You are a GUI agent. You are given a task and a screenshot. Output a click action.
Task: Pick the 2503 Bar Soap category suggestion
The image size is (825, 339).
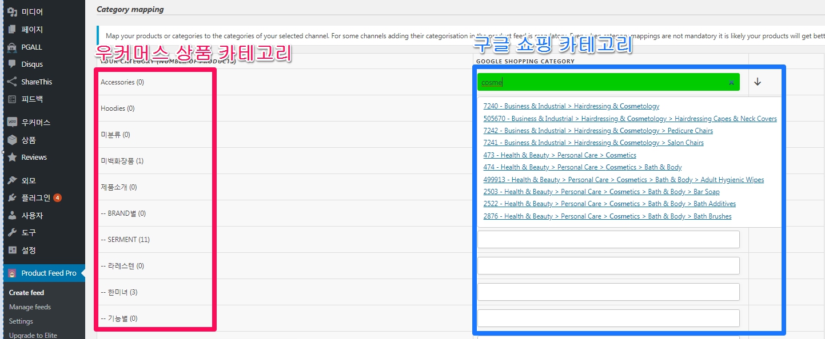coord(601,192)
